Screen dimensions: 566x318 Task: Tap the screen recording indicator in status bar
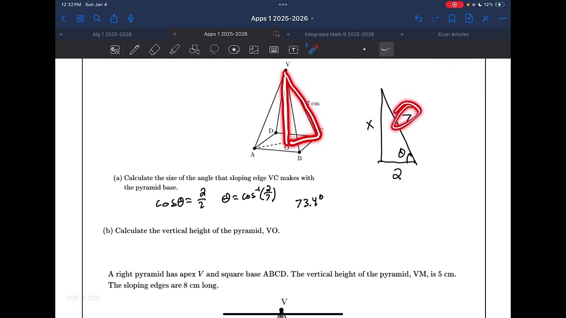(x=454, y=4)
